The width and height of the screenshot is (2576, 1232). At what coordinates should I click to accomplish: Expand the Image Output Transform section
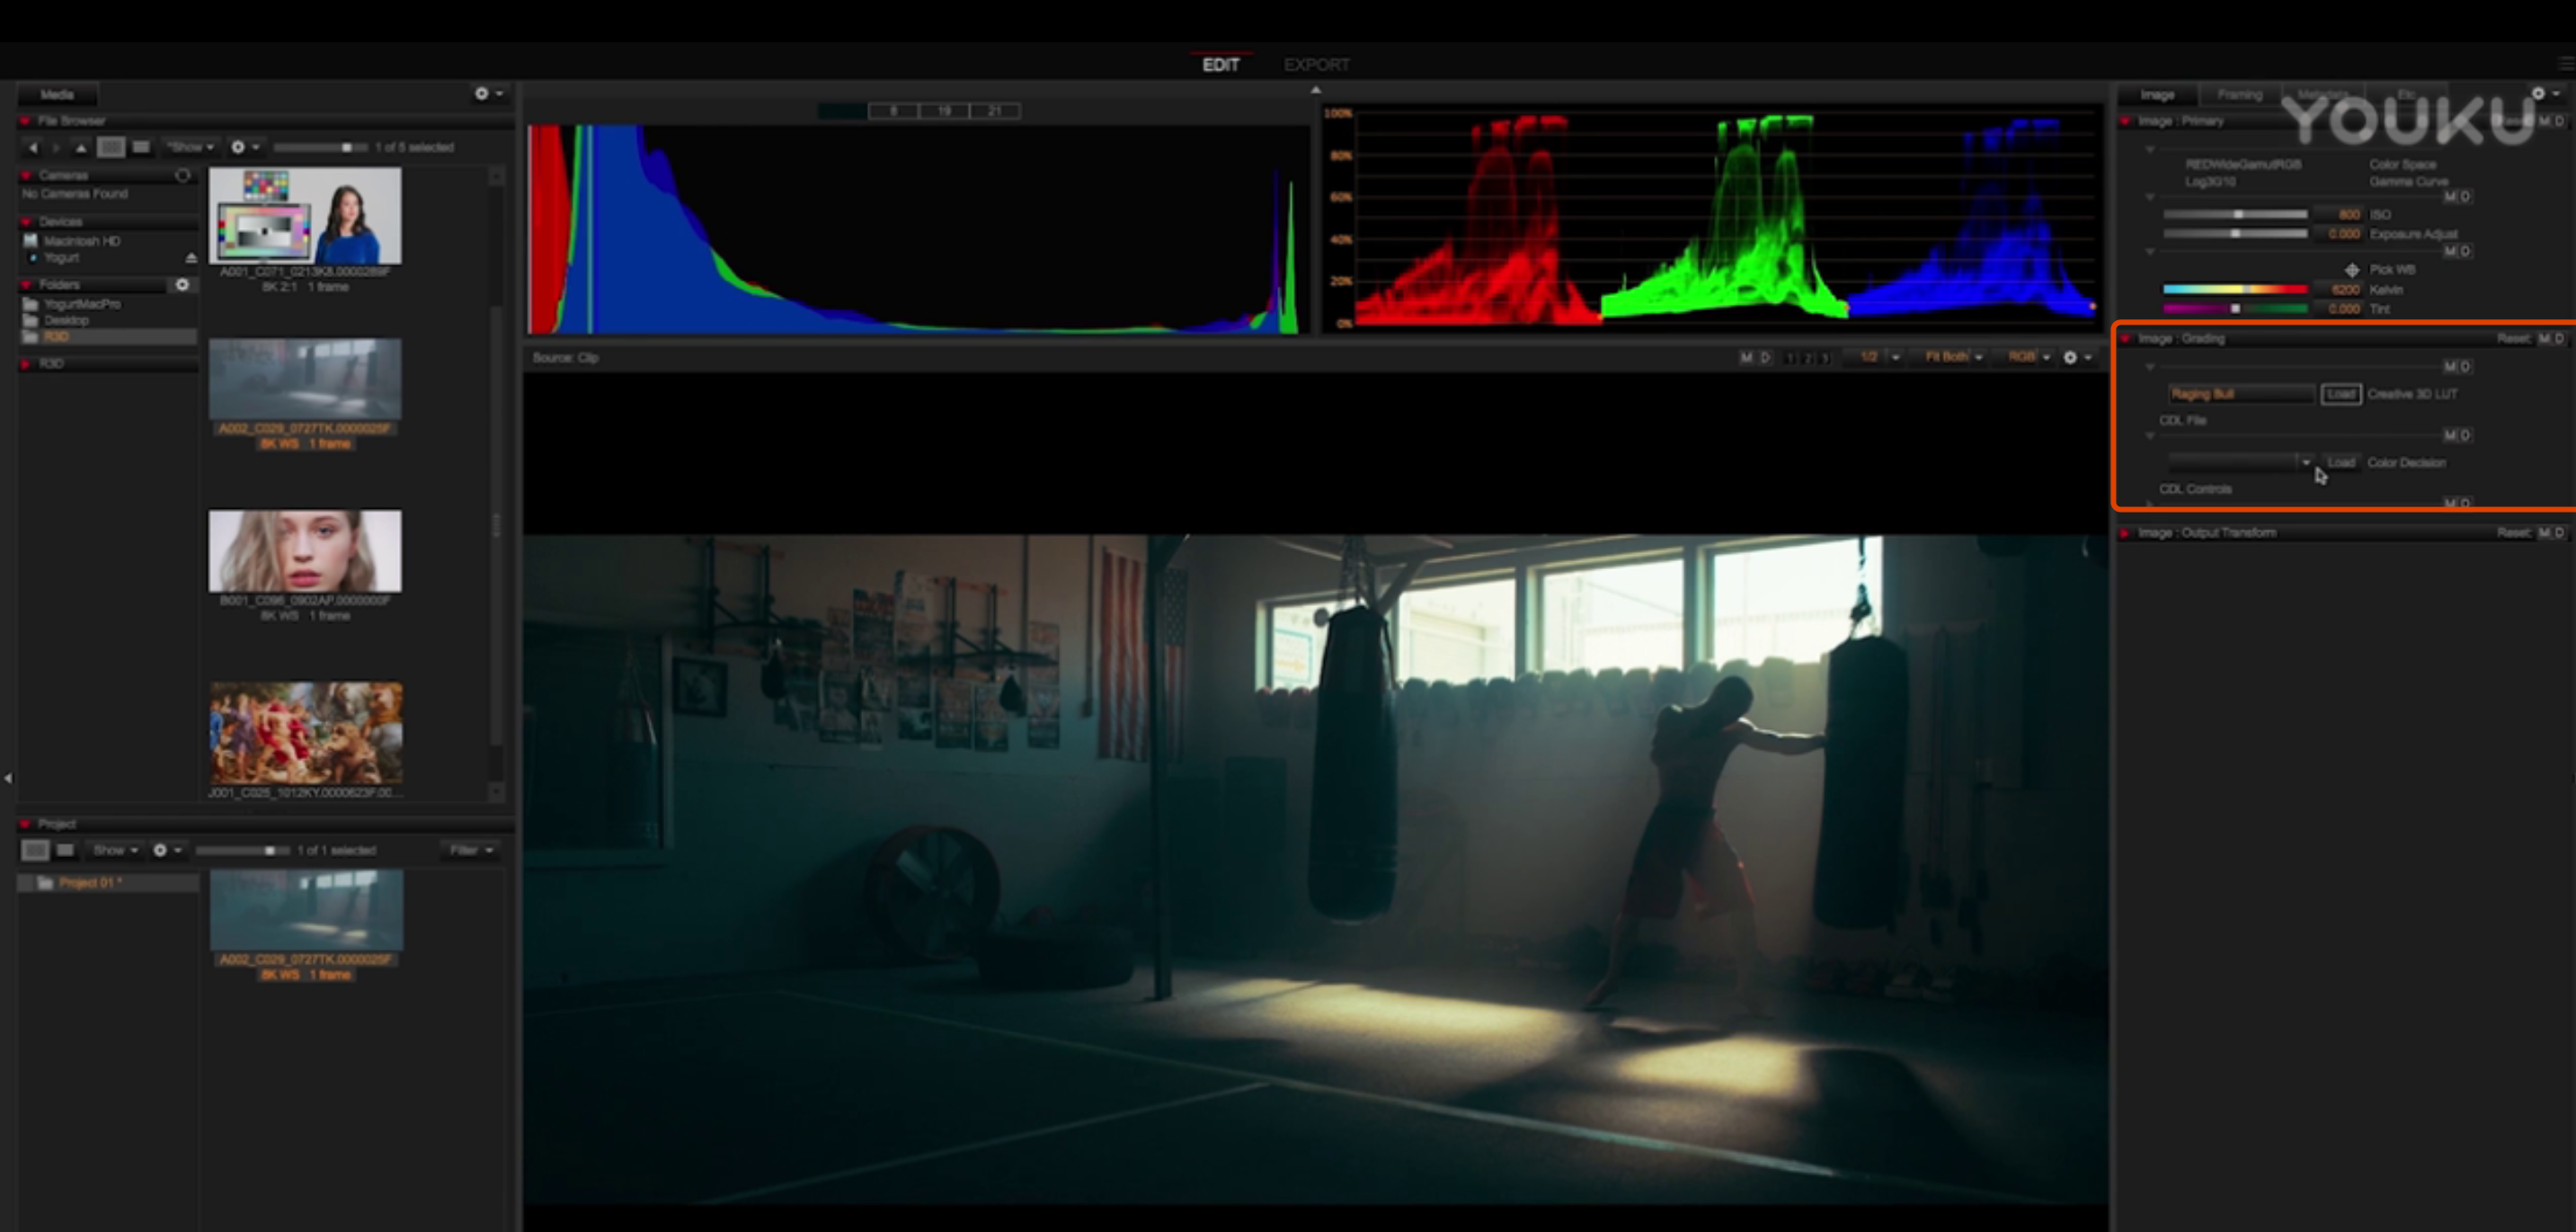coord(2125,532)
